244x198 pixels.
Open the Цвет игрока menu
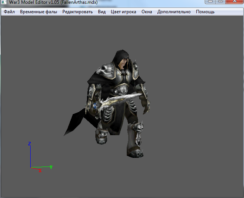pyautogui.click(x=123, y=12)
